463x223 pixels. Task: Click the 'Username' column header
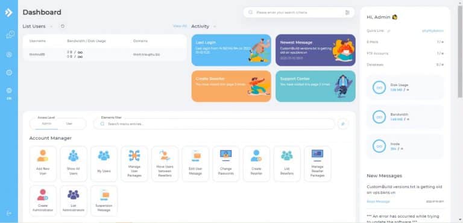(37, 41)
